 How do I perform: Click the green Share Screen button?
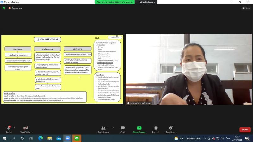[139, 129]
